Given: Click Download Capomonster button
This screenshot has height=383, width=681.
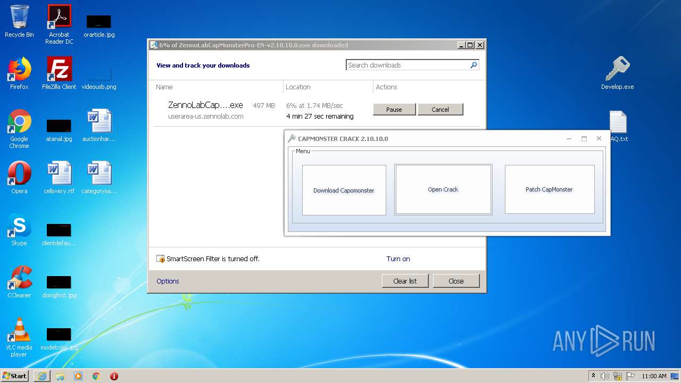Looking at the screenshot, I should click(344, 190).
